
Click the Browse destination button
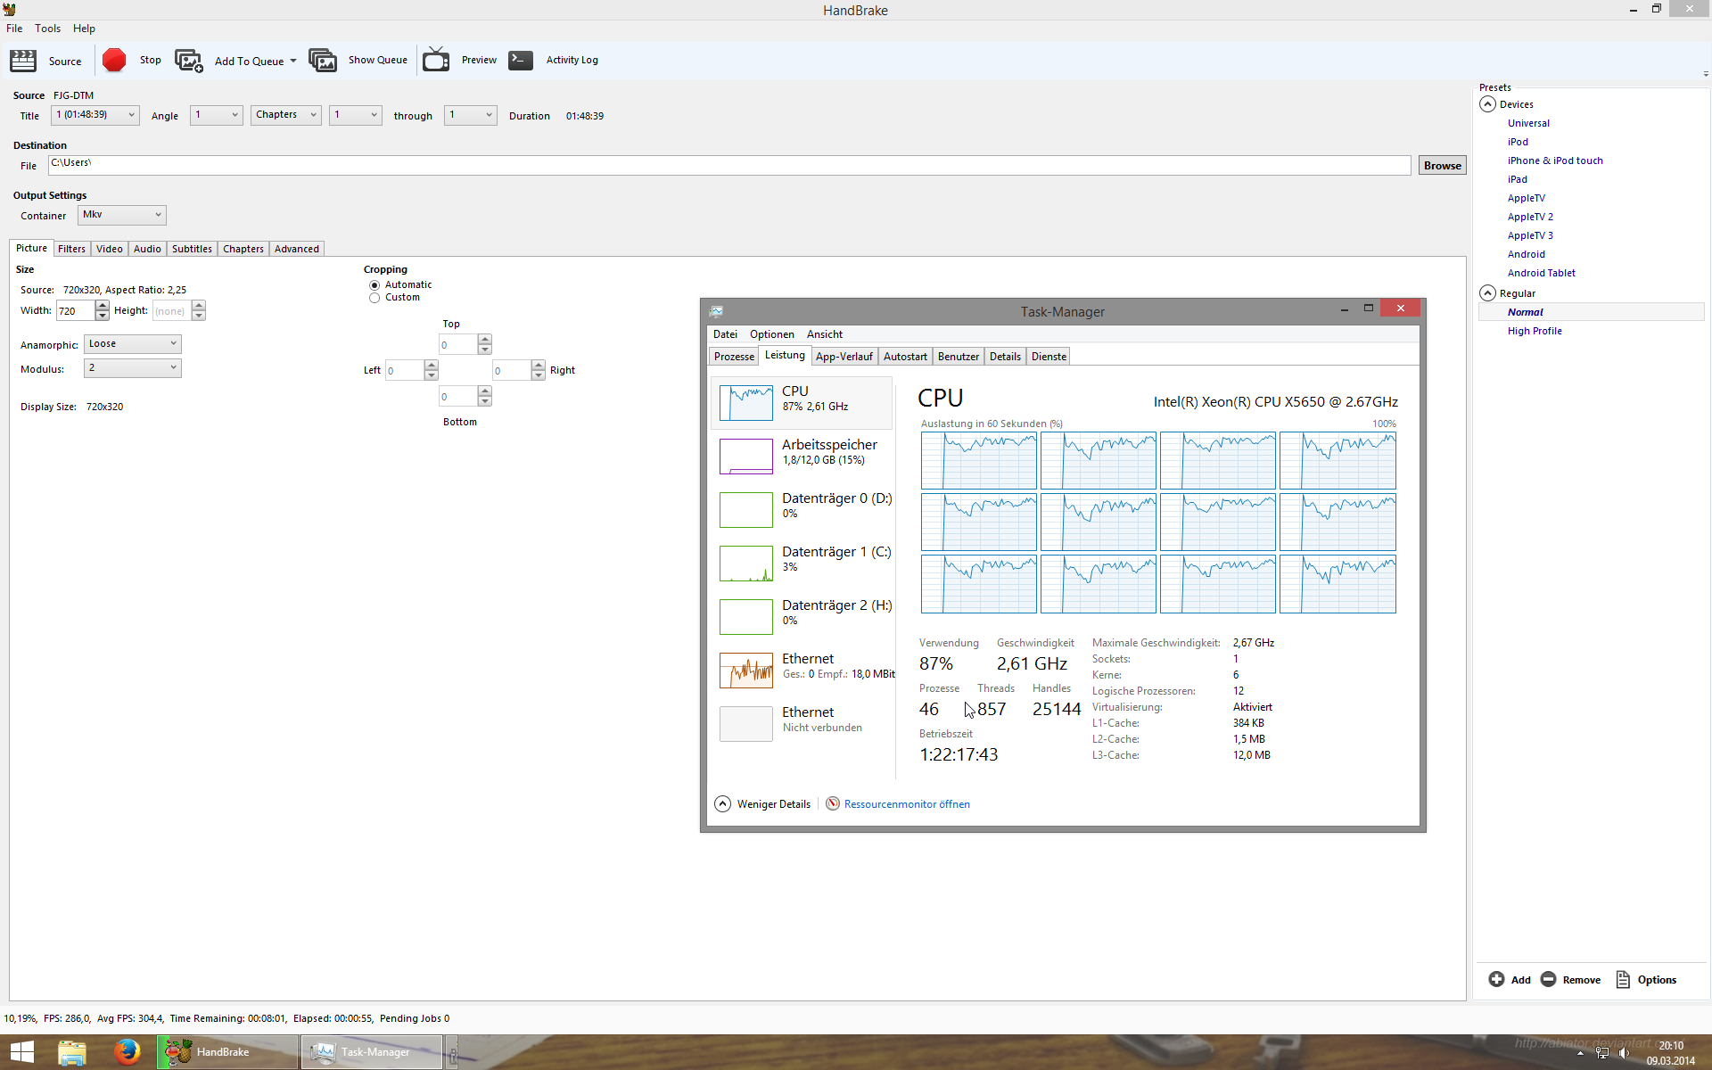click(x=1442, y=166)
